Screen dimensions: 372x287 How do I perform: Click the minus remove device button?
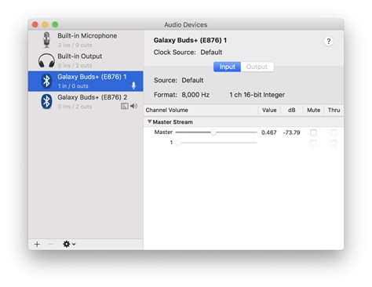coord(51,244)
